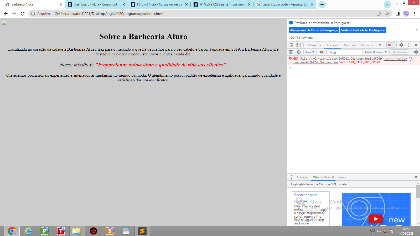
Task: Share this page via the share icon
Action: (x=379, y=14)
